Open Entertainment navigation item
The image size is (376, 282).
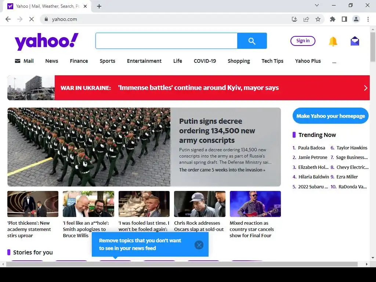point(144,61)
